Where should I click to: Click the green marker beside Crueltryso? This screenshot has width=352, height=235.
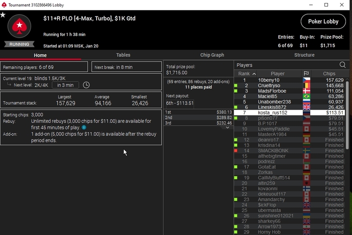236,86
